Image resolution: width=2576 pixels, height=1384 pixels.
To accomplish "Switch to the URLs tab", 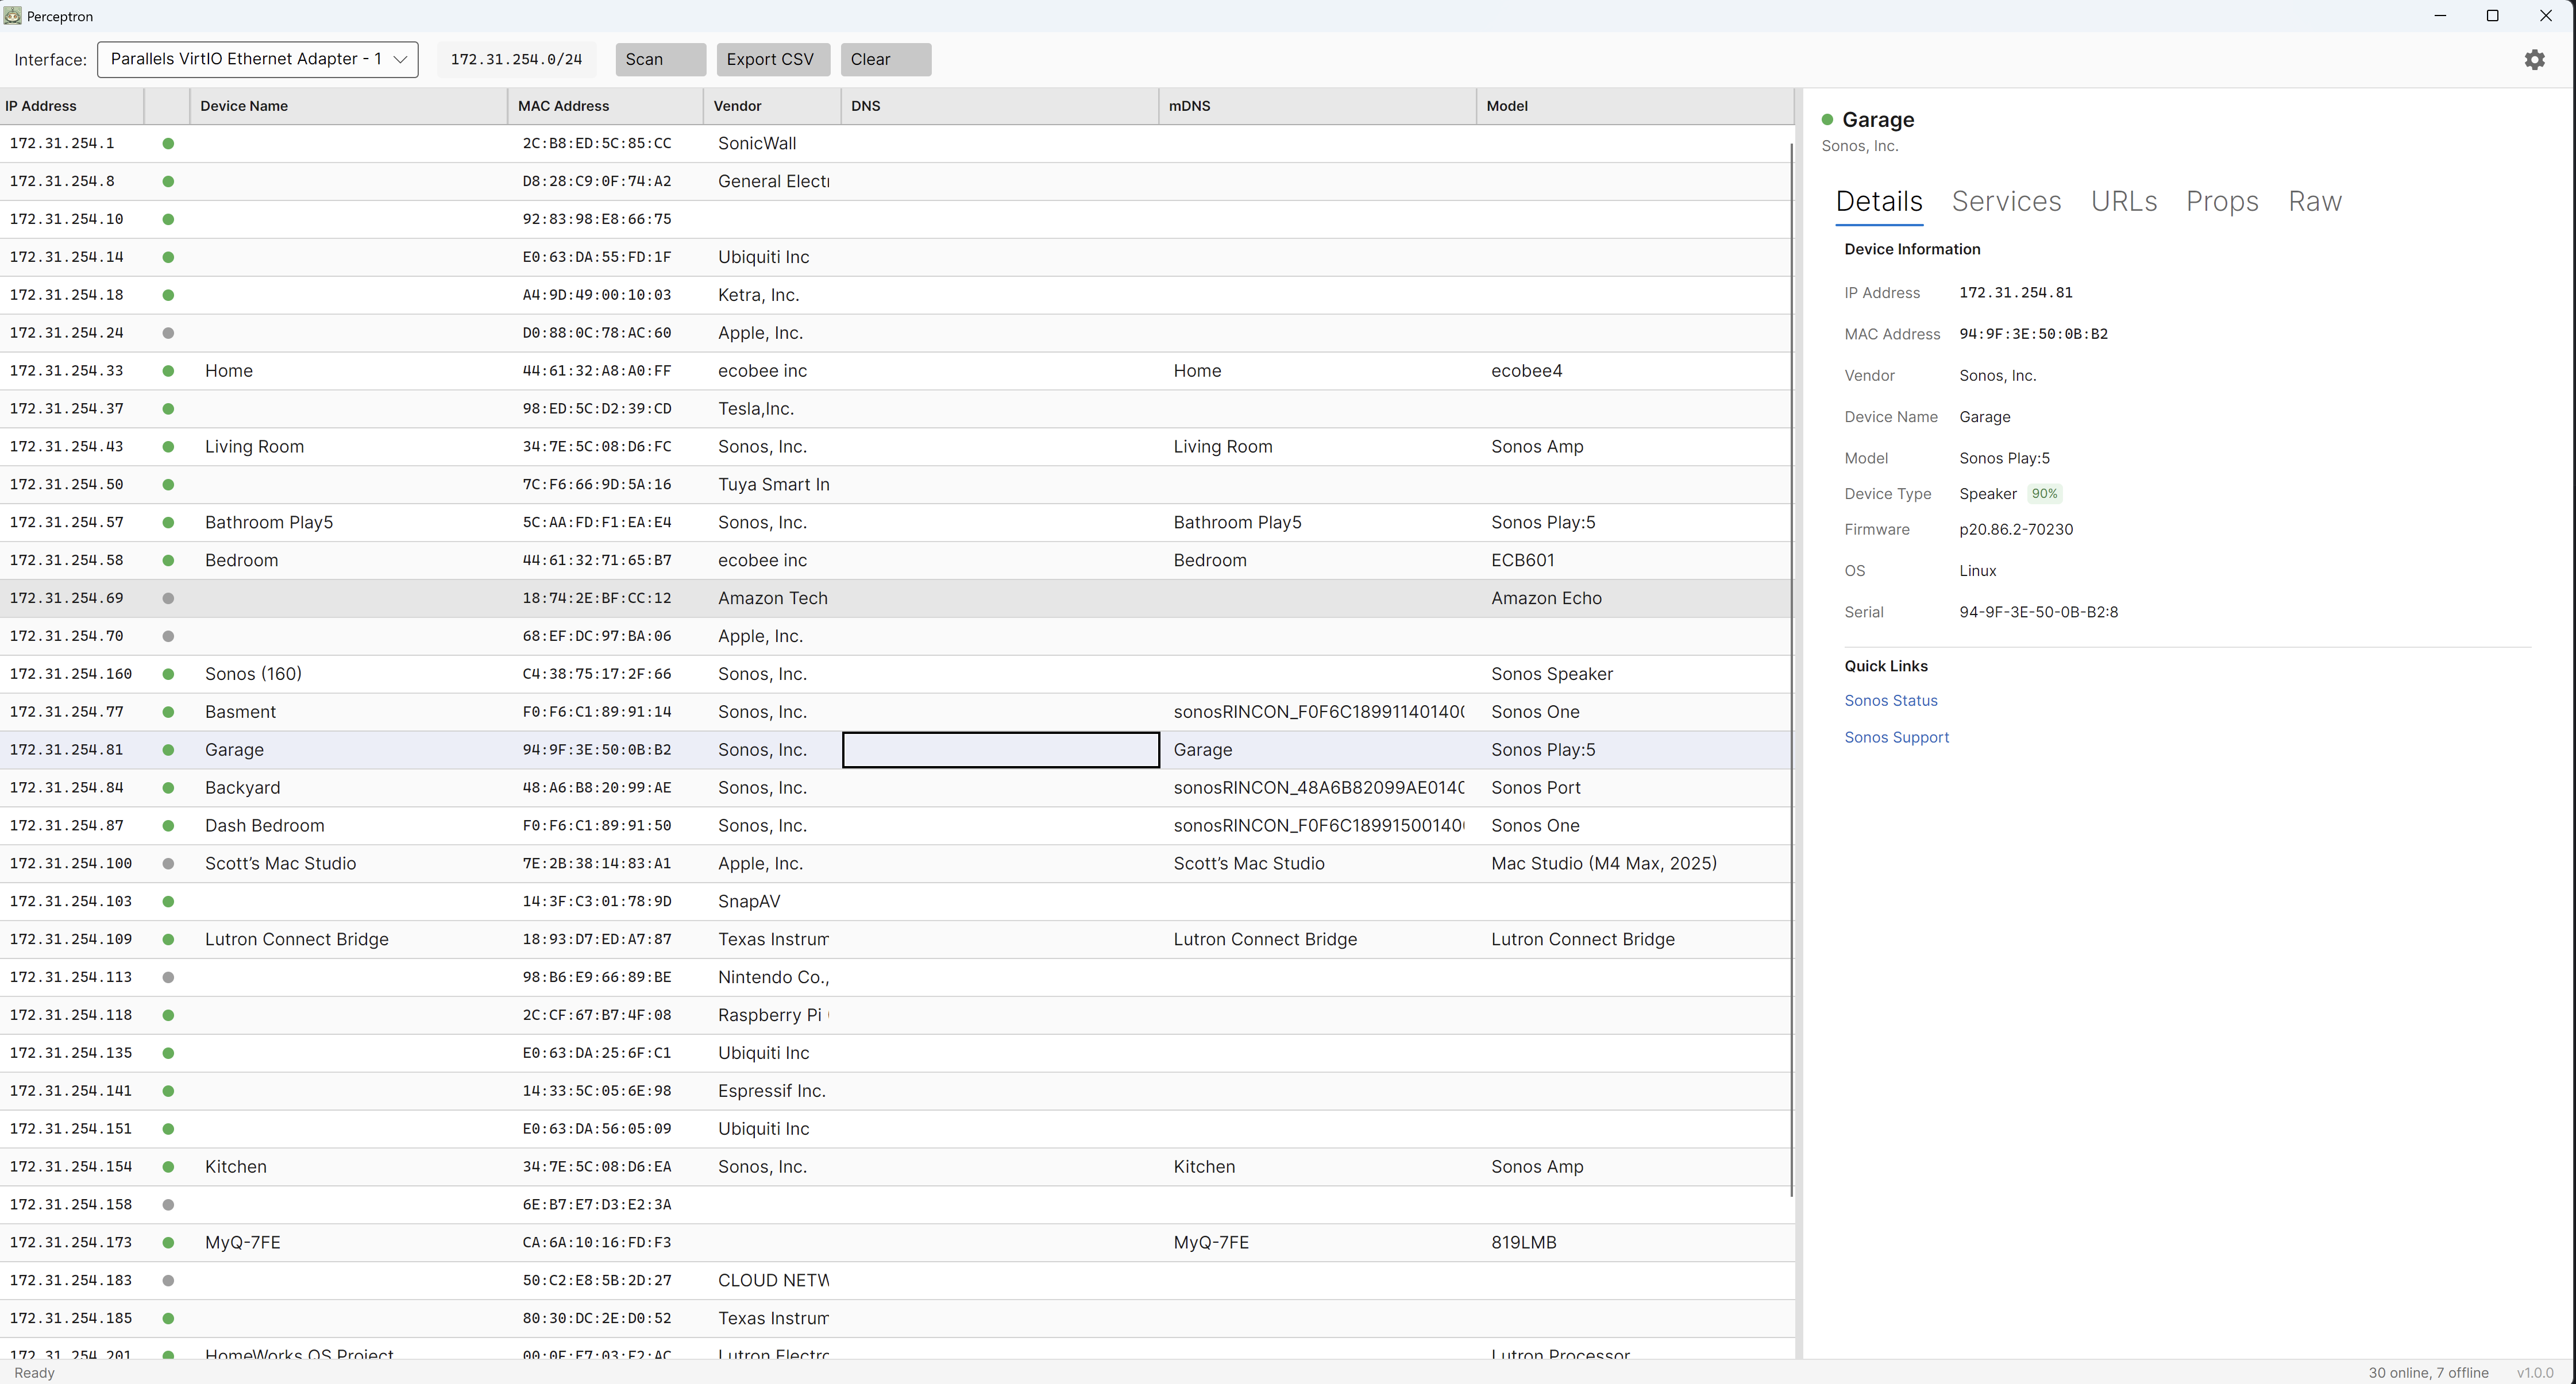I will (x=2123, y=202).
